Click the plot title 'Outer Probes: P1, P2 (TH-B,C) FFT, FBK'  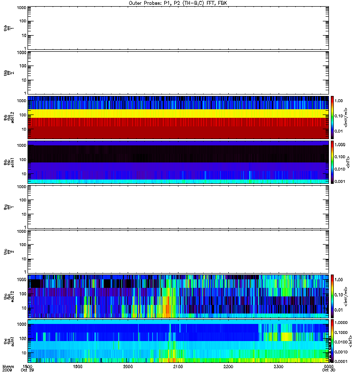tap(178, 3)
